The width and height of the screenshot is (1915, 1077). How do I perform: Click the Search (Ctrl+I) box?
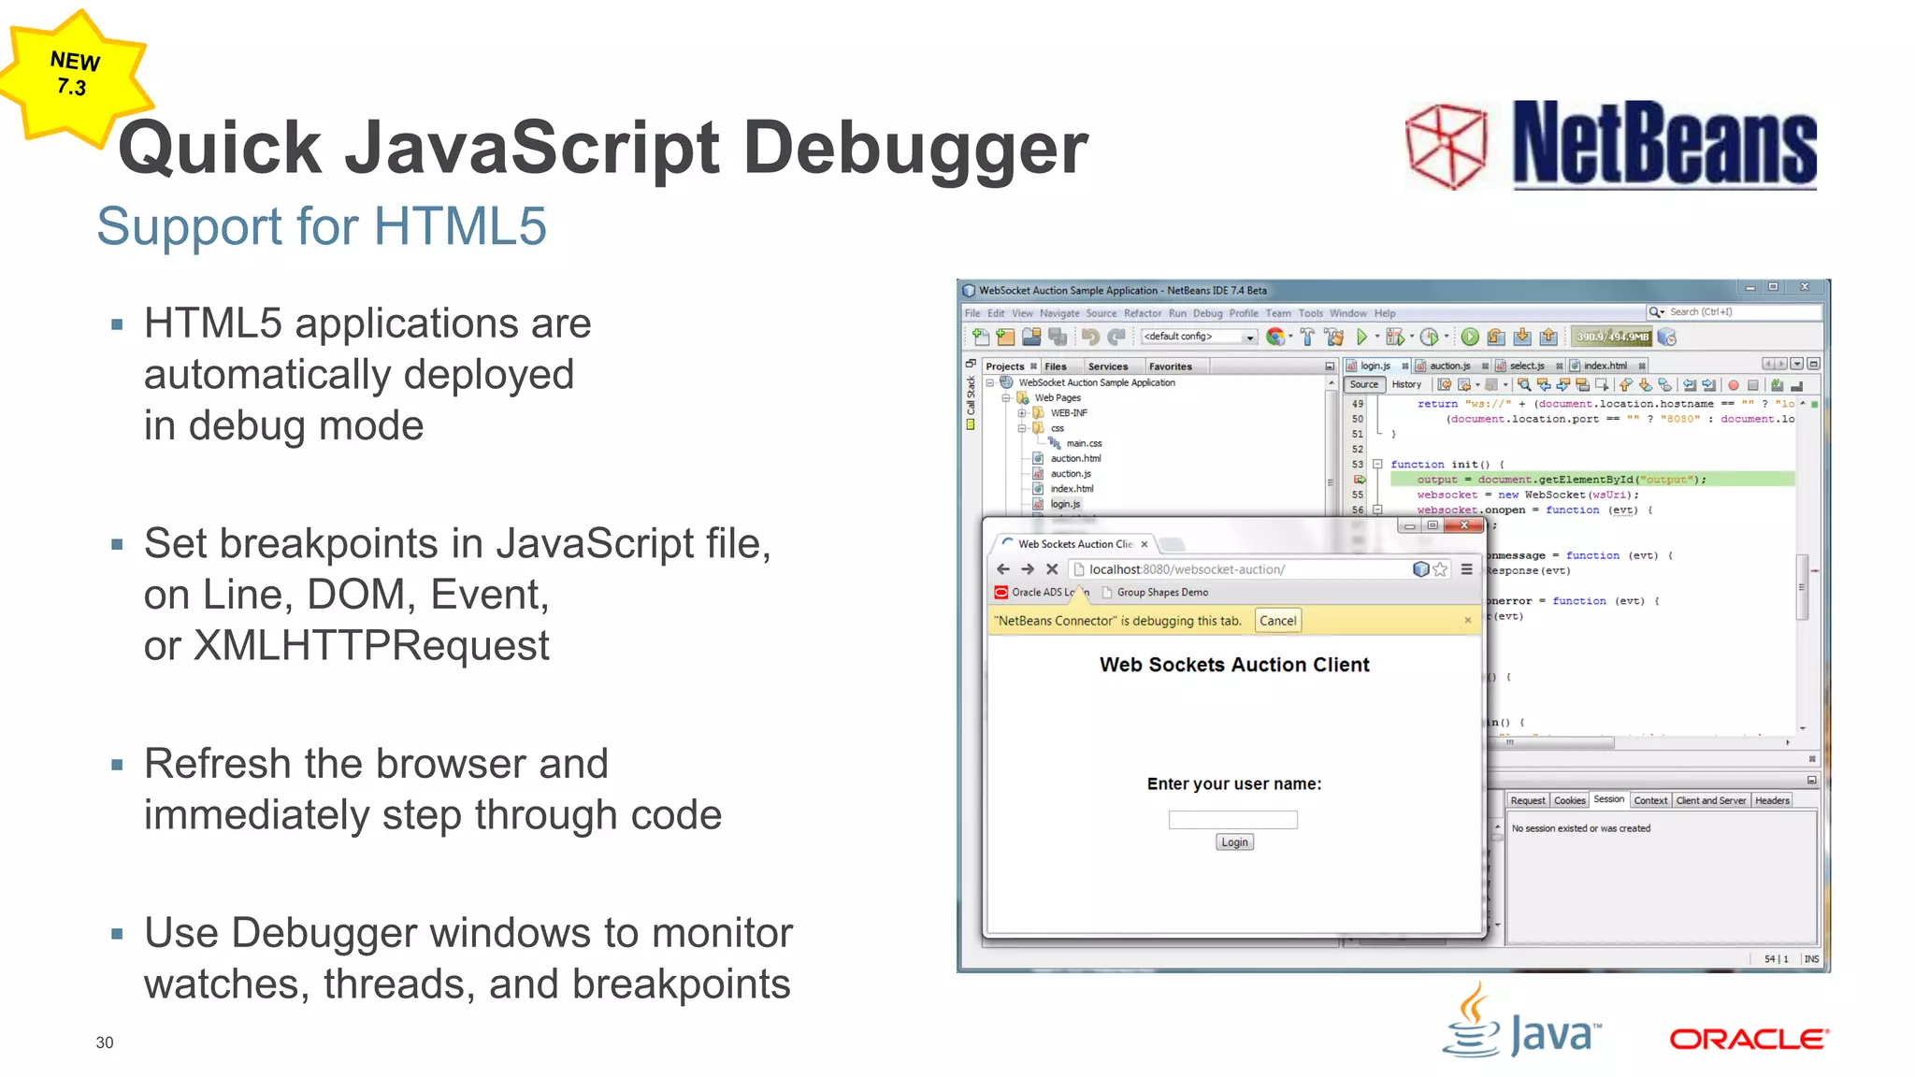(x=1735, y=312)
